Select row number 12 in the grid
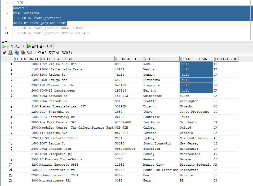This screenshot has height=186, width=253. (x=7, y=122)
